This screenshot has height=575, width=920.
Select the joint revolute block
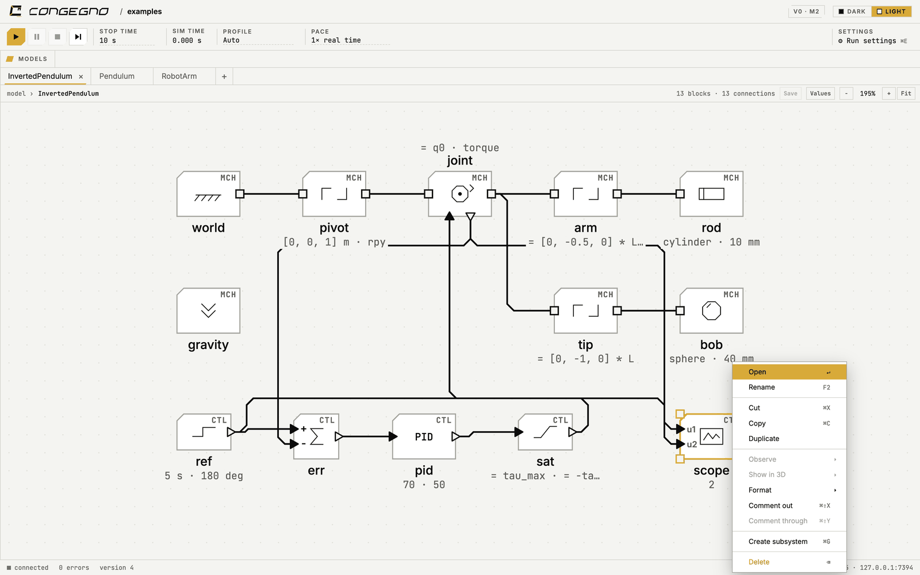tap(460, 194)
